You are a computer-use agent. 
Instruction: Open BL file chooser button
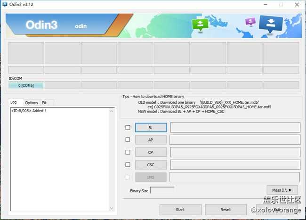coord(151,128)
